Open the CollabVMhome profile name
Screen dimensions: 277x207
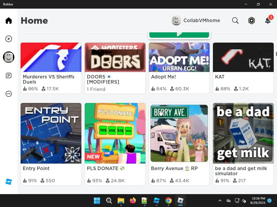[x=202, y=20]
